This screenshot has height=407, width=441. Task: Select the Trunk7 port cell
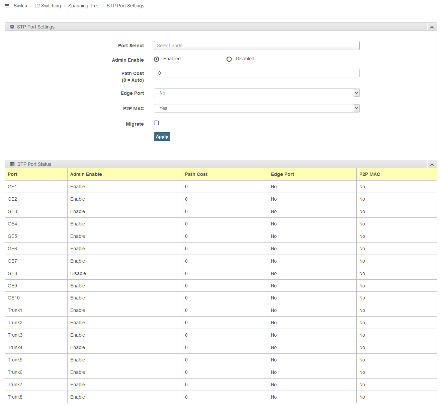pos(36,385)
